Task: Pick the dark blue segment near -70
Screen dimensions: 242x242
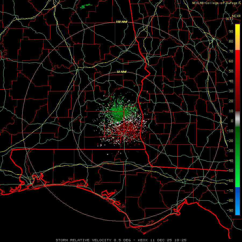Action: [x=237, y=191]
